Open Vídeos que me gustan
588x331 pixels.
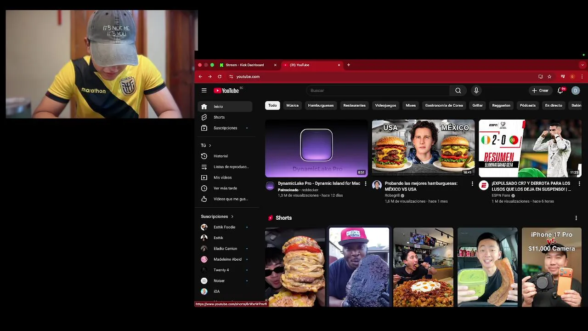[225, 199]
